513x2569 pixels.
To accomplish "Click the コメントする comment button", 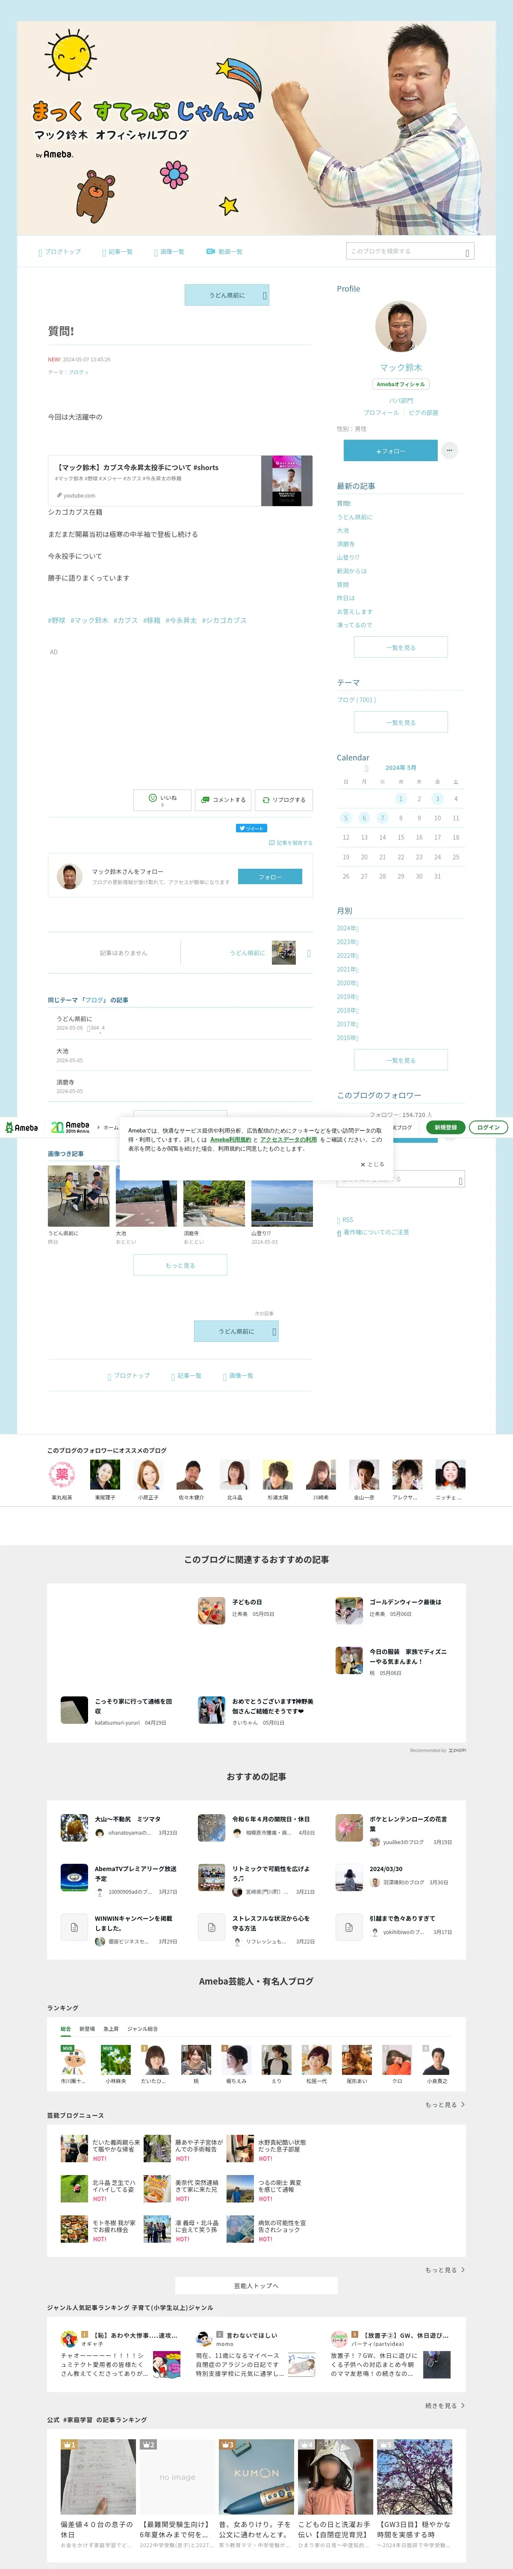I will [x=222, y=799].
